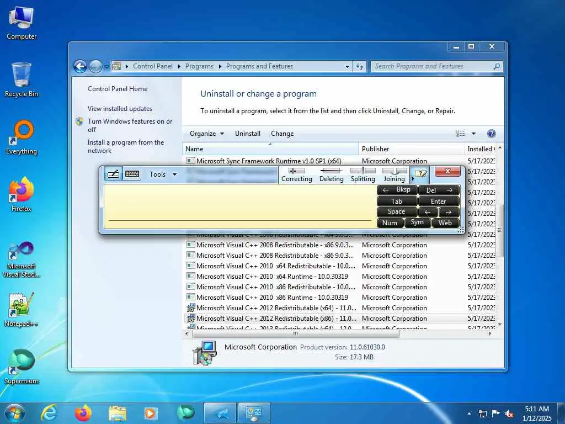Click the Input Panel resize grip
Viewport: 565px width, 424px height.
point(461,230)
